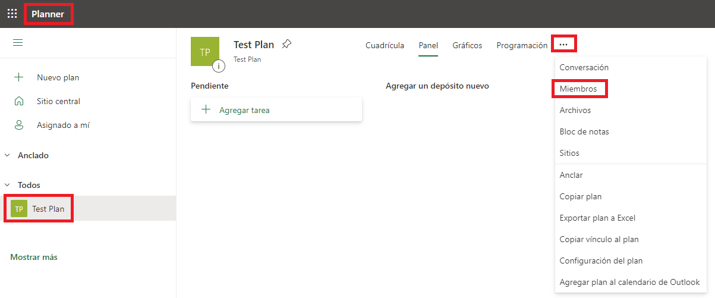Click the Pendiente bucket title

[210, 86]
